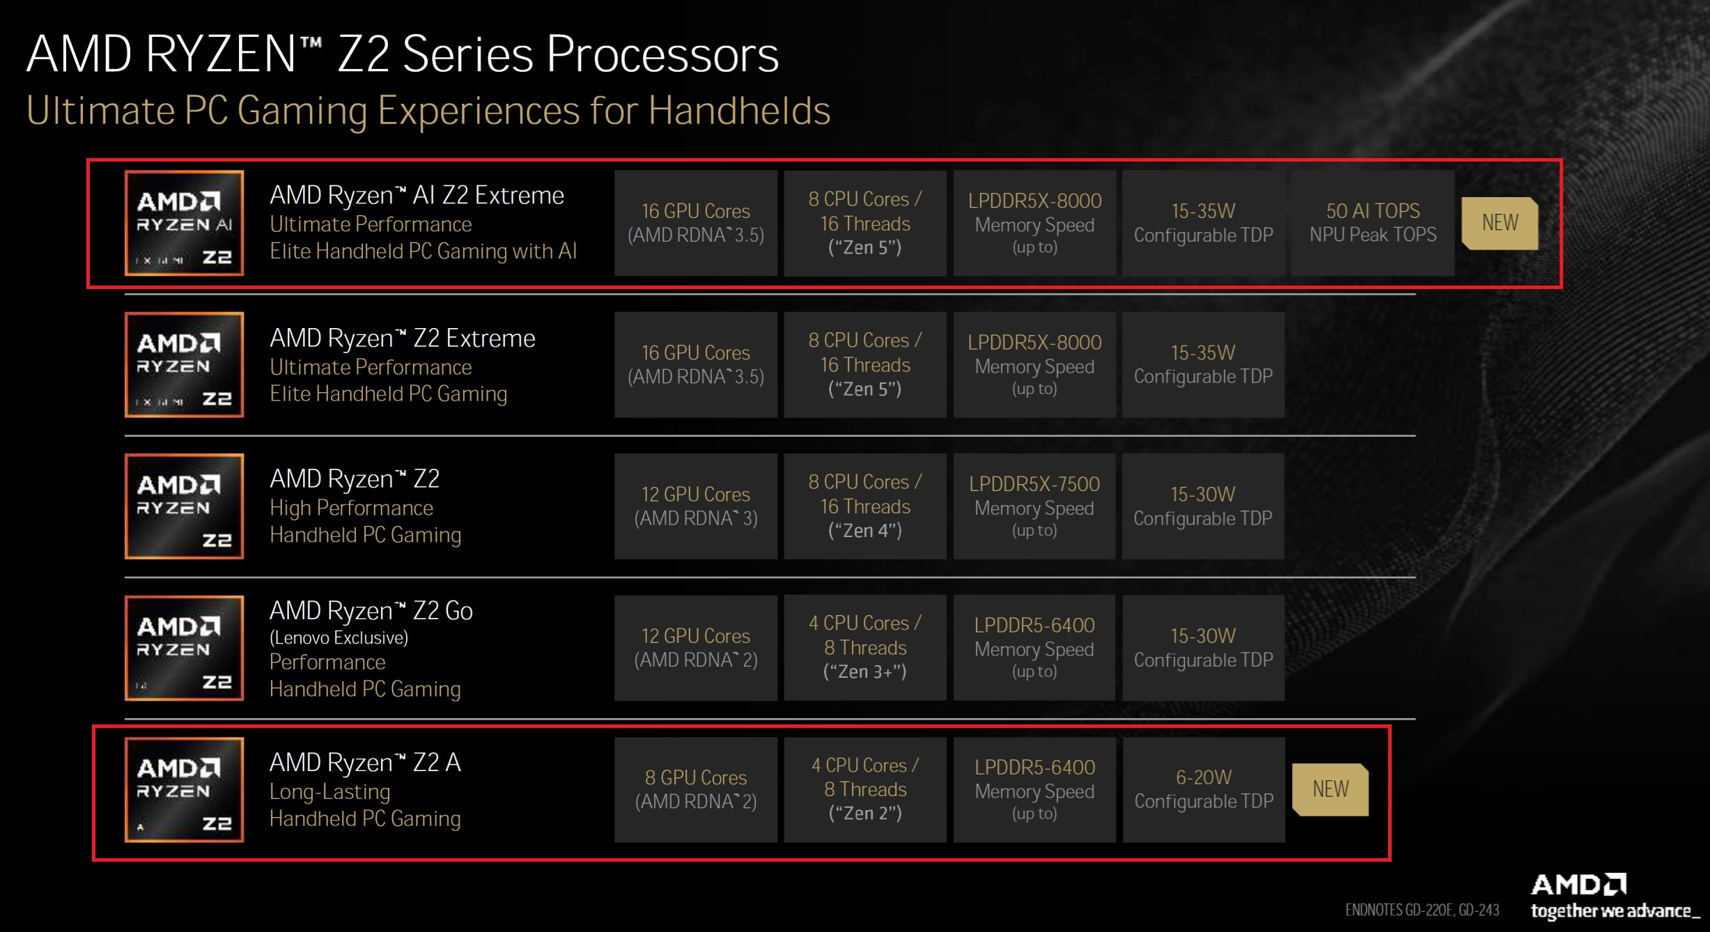1710x932 pixels.
Task: Click the LPDDR5X-7500 Memory Speed tile
Action: tap(1034, 506)
